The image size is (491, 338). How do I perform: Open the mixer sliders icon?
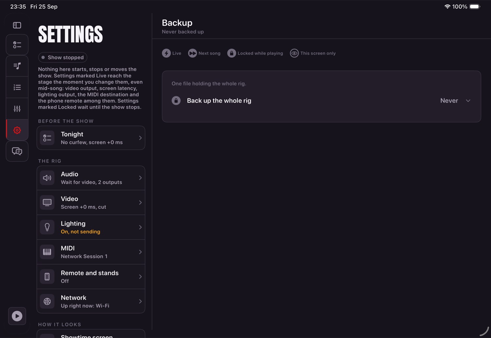17,109
